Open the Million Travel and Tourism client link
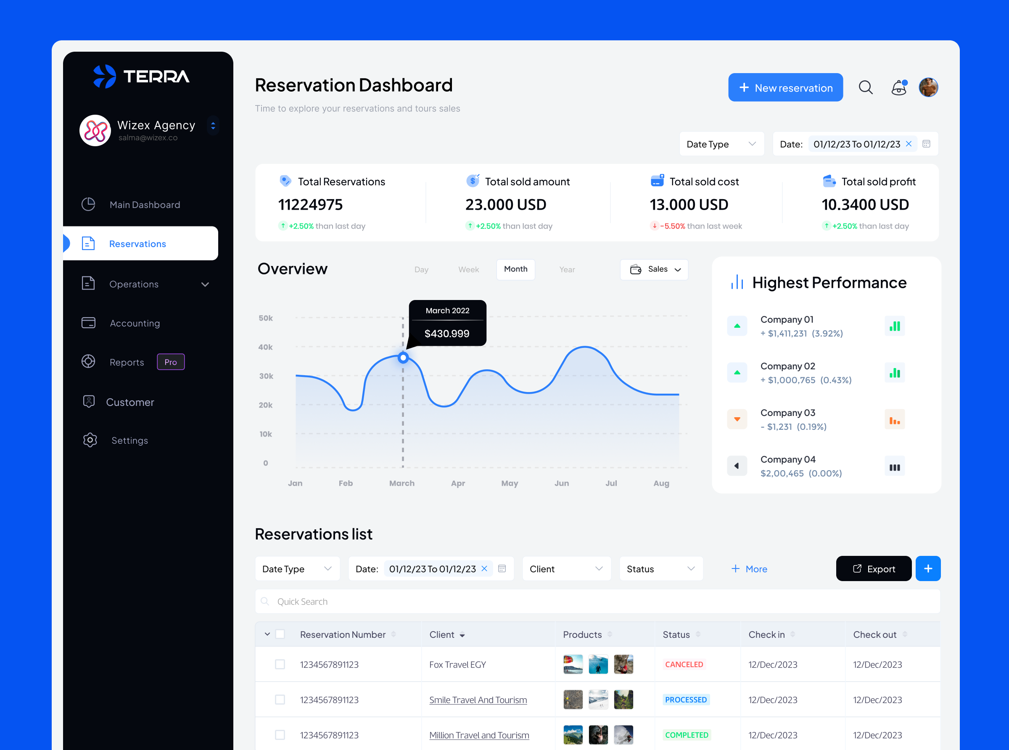This screenshot has height=750, width=1009. (x=479, y=734)
